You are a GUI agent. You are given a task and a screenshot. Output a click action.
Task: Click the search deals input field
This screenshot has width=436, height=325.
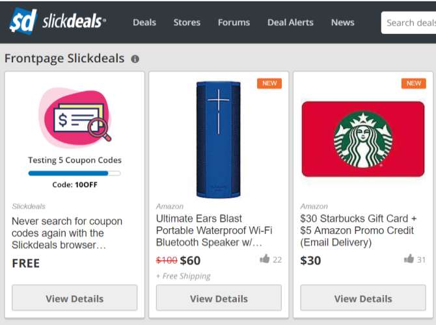409,23
